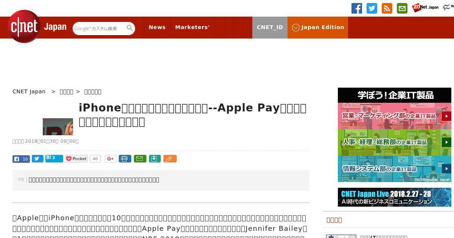
Task: Click arrow on 情報システム部 banner
Action: [x=446, y=169]
